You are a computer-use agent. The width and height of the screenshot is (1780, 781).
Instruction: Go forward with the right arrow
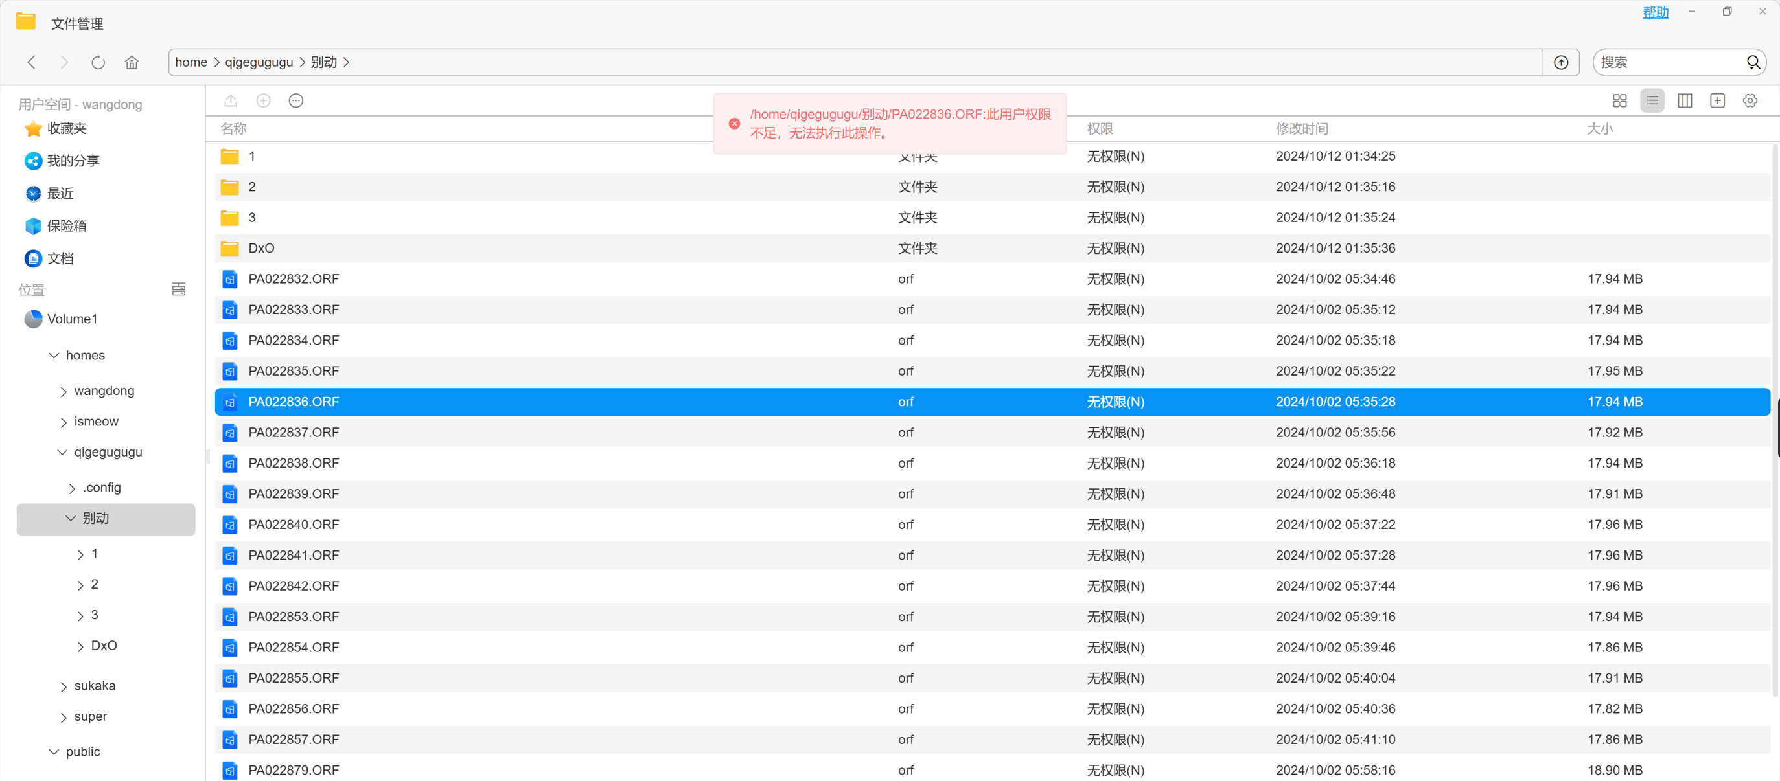(64, 62)
